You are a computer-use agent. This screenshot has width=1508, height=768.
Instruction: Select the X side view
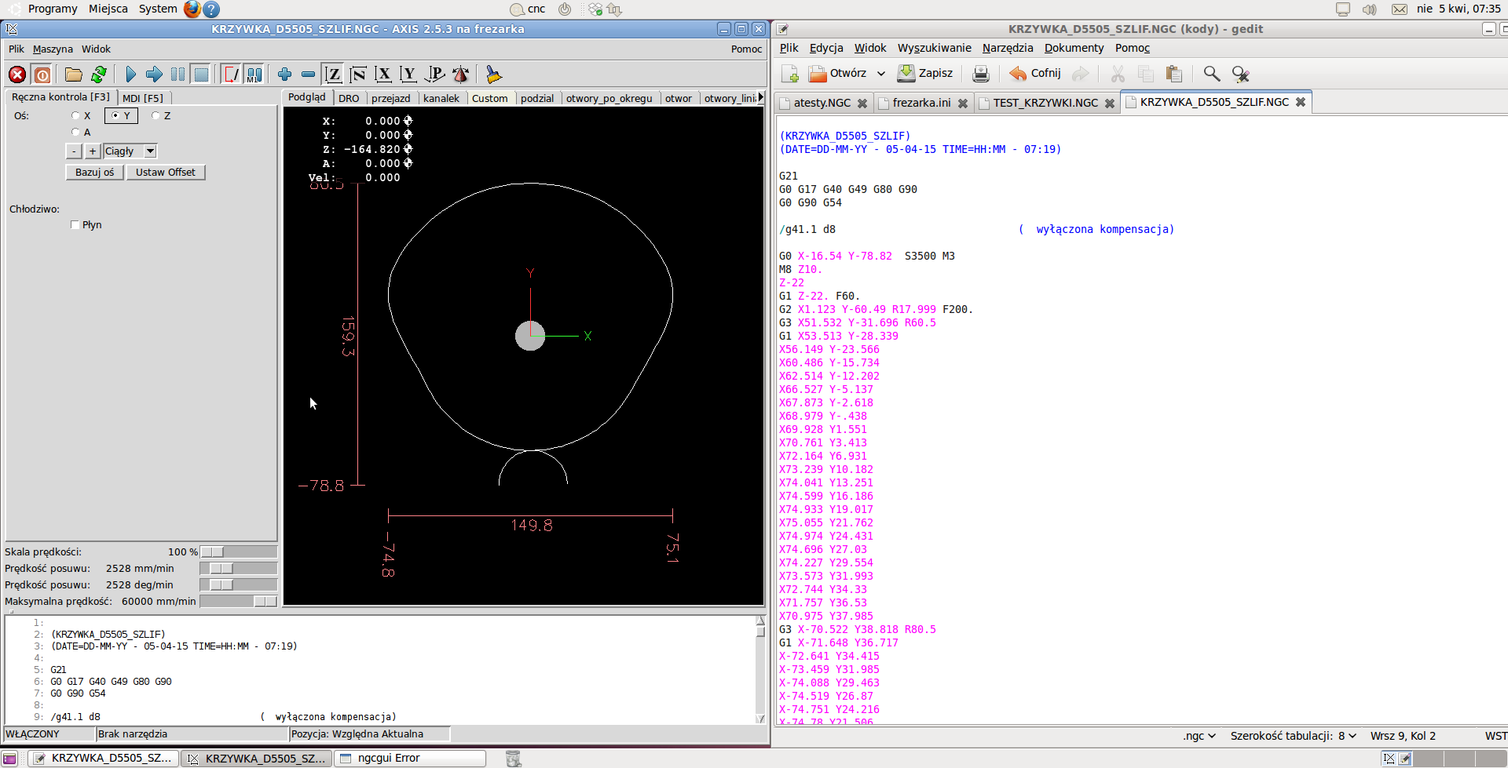click(383, 75)
